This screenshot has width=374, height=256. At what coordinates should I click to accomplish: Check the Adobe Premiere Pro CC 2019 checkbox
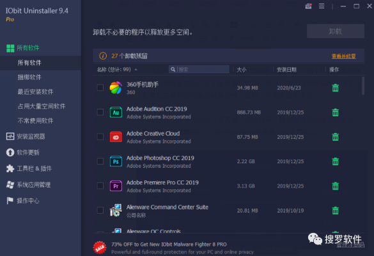[100, 186]
